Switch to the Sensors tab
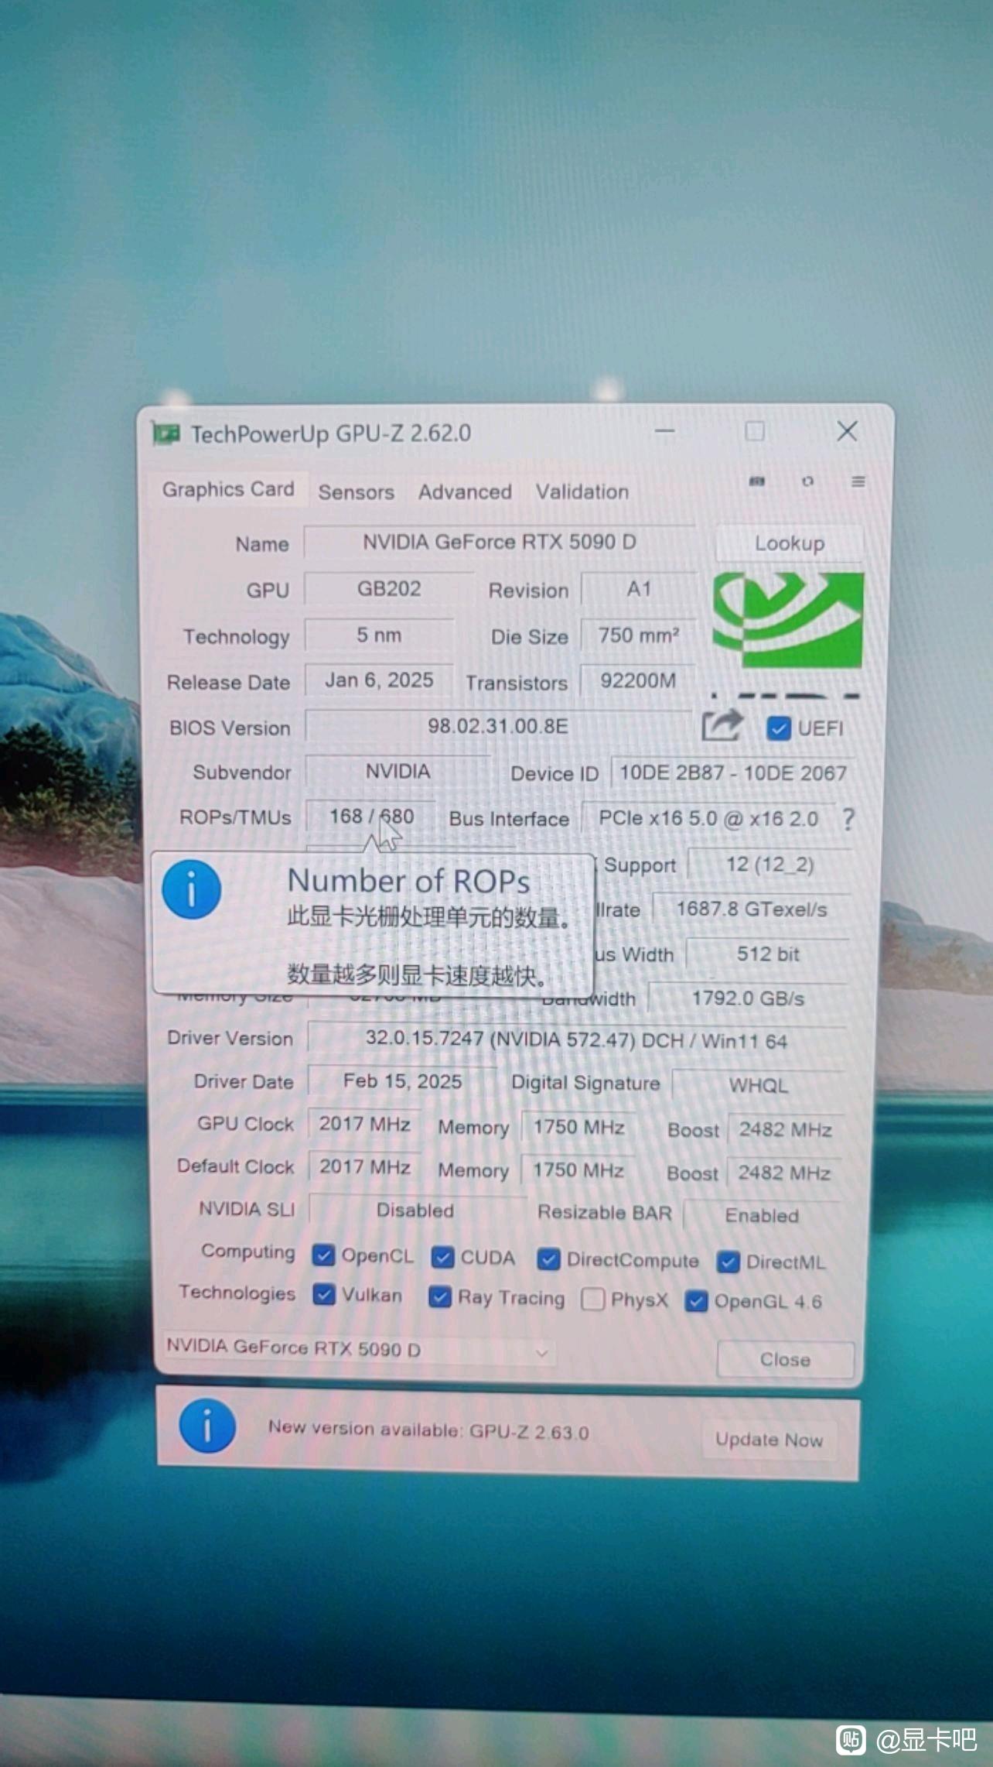This screenshot has height=1767, width=993. point(356,492)
